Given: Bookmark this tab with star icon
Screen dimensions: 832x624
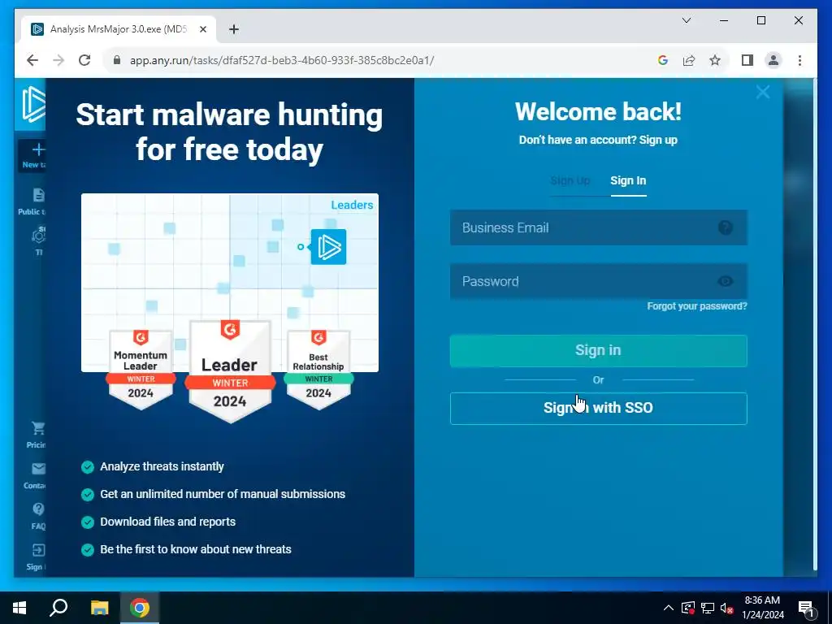Looking at the screenshot, I should [715, 60].
